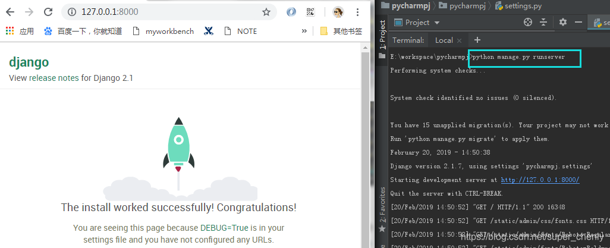Click the browser vertical scrollbar up arrow
Screen dimensions: 610x248
(x=365, y=48)
